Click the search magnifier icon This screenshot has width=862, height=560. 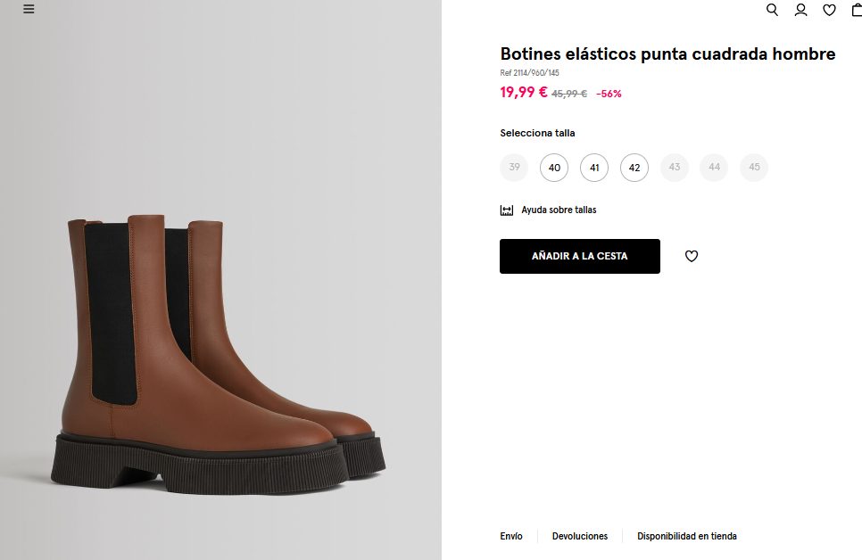pyautogui.click(x=773, y=10)
